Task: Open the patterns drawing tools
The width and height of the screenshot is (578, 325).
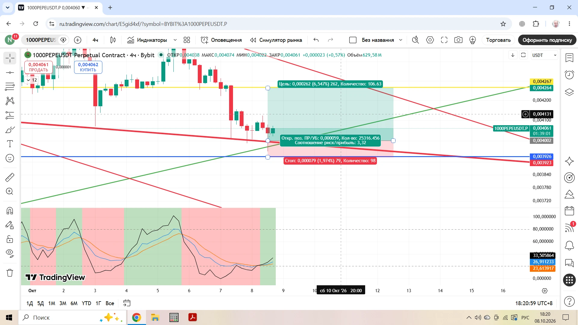Action: pyautogui.click(x=10, y=101)
